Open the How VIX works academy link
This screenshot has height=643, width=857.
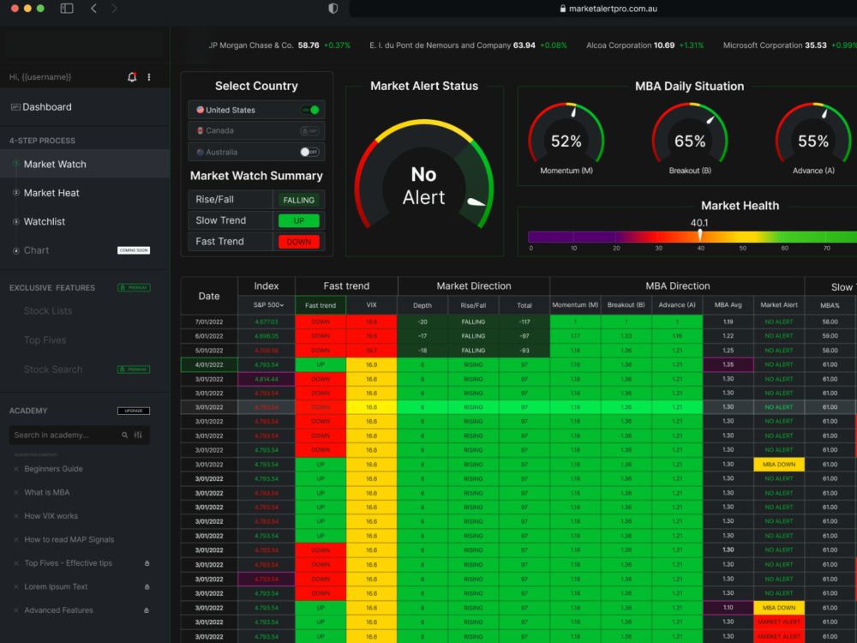51,516
